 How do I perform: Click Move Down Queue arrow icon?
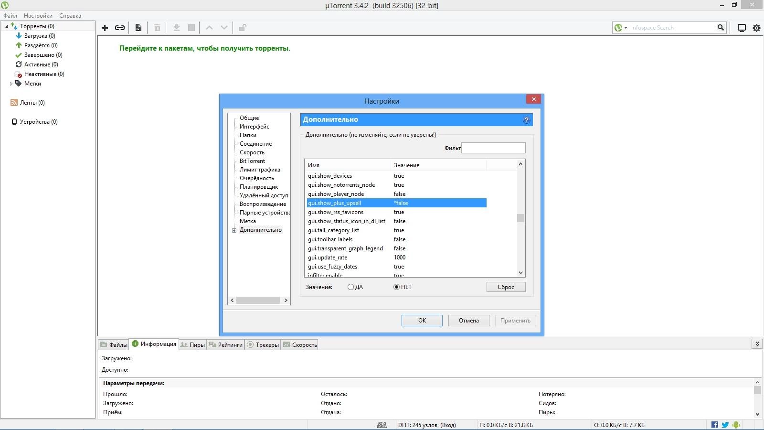(x=224, y=28)
